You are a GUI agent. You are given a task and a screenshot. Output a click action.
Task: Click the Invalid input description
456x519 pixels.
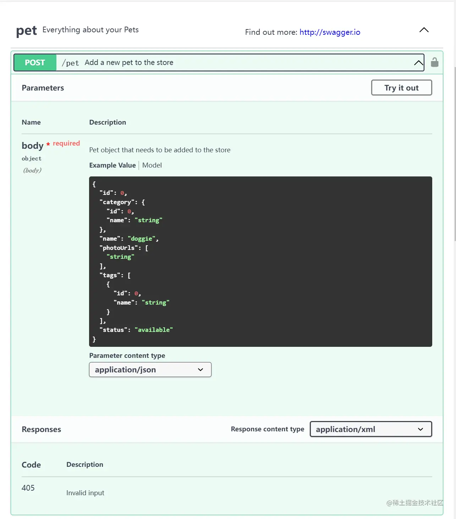click(85, 493)
